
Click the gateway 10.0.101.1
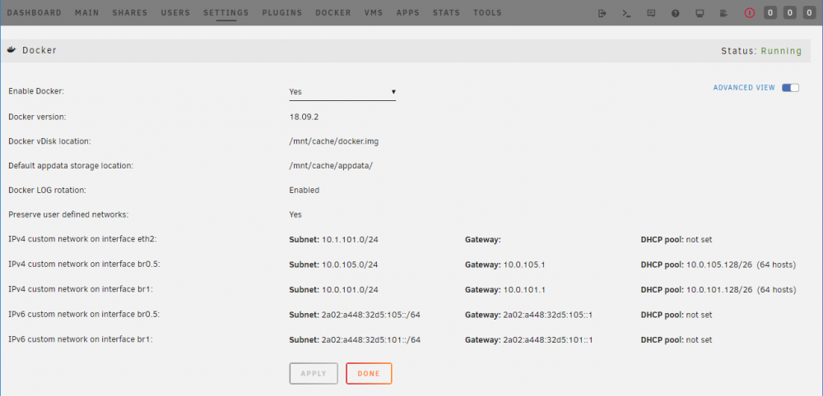tap(523, 290)
